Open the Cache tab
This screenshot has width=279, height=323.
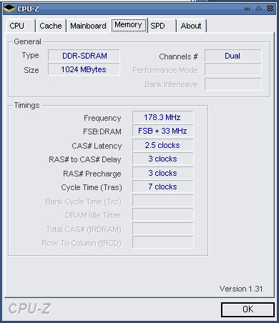click(51, 26)
